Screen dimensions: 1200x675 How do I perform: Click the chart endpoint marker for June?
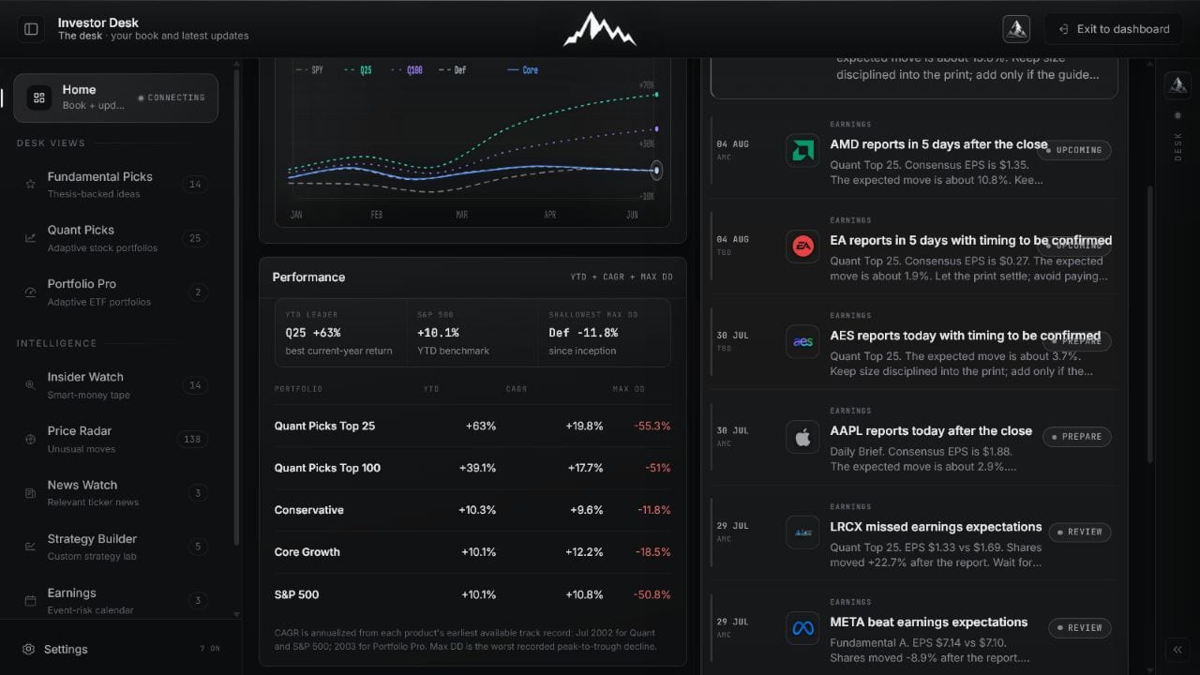click(656, 171)
